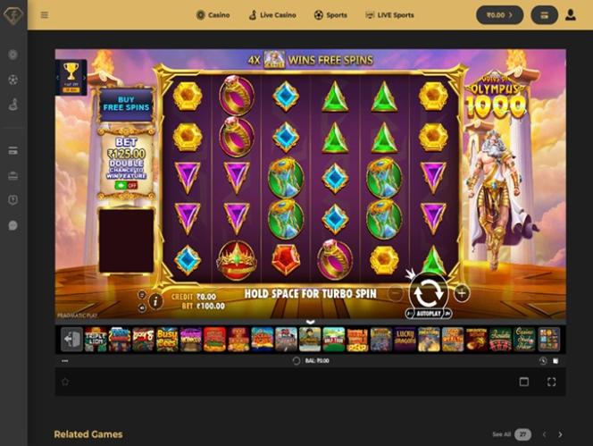This screenshot has height=446, width=593.
Task: Open the Live Casino tab
Action: tap(272, 15)
